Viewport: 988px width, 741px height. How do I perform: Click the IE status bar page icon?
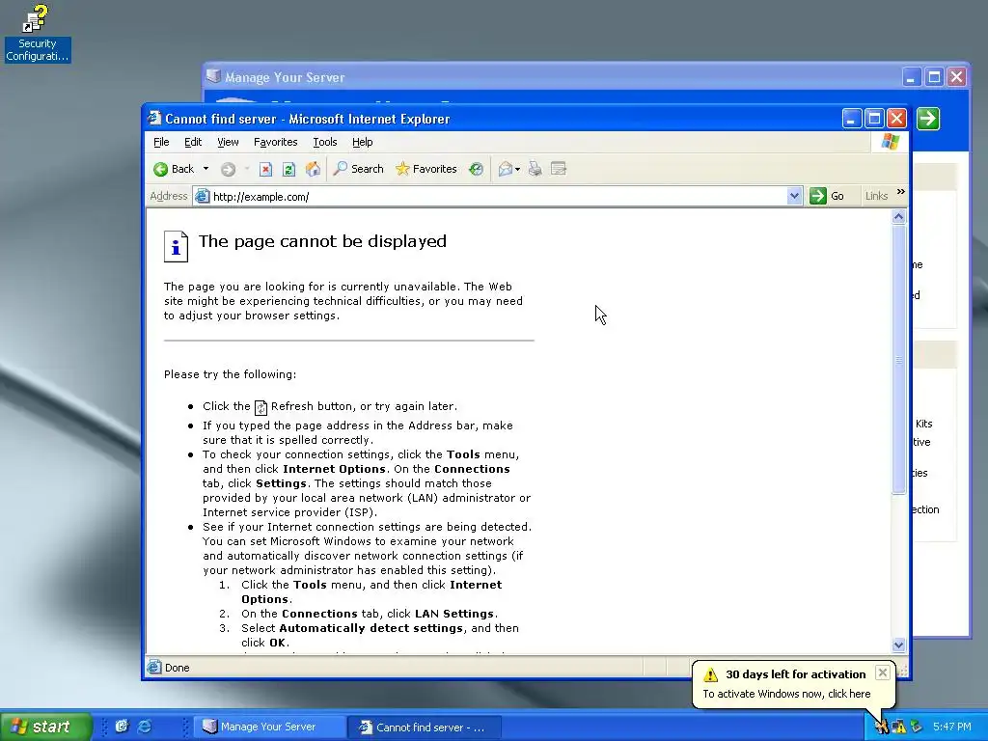(x=153, y=667)
